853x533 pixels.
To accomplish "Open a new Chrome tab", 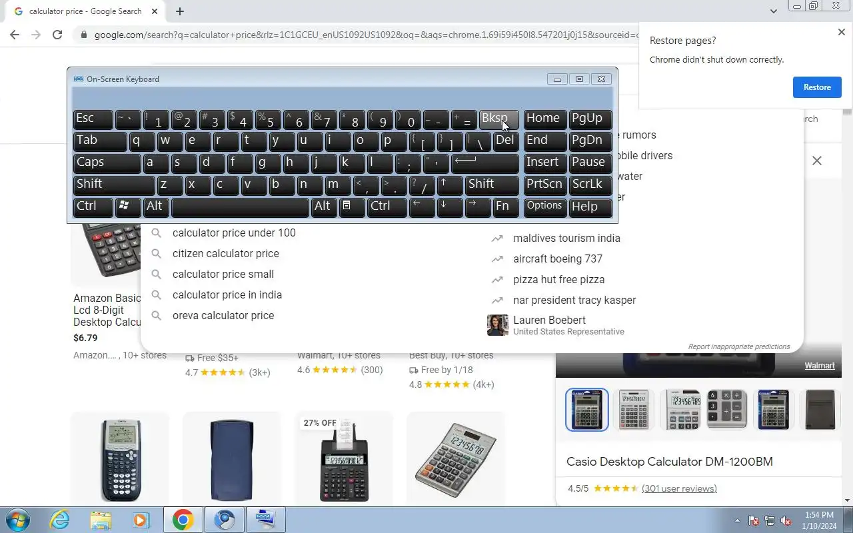I will [180, 11].
